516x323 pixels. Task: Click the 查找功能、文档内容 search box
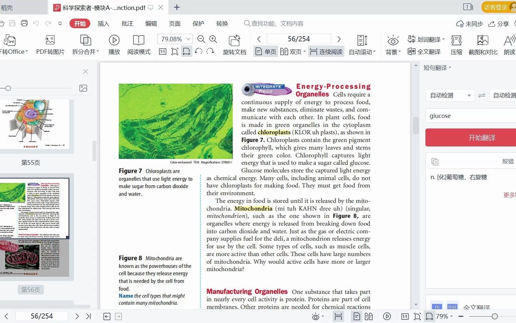coord(274,23)
